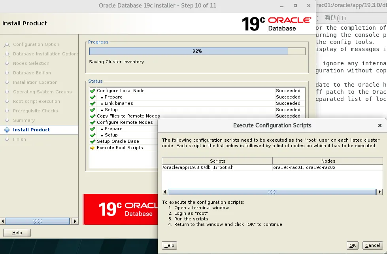Click the check icon beside Copy Files to Remote Nodes
This screenshot has height=254, width=387.
(93, 116)
